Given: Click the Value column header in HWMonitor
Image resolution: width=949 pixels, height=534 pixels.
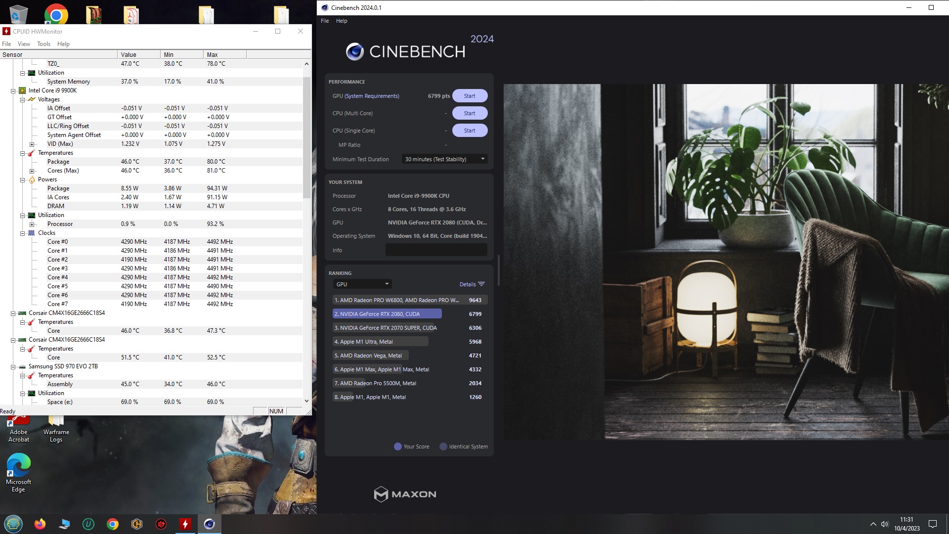Looking at the screenshot, I should click(139, 54).
